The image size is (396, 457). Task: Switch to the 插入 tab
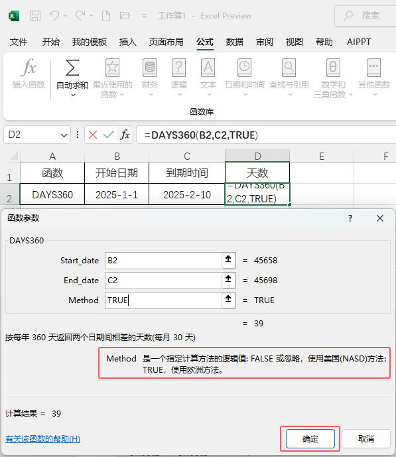[127, 42]
